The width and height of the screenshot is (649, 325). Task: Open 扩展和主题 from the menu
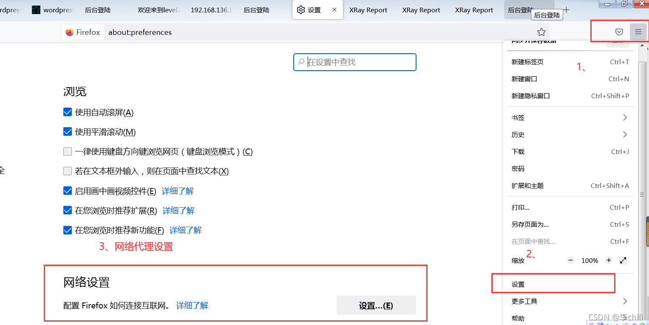click(x=570, y=185)
